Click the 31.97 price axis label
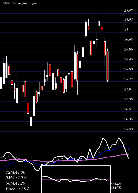Viewport: 138px width, 193px height. pos(129,11)
